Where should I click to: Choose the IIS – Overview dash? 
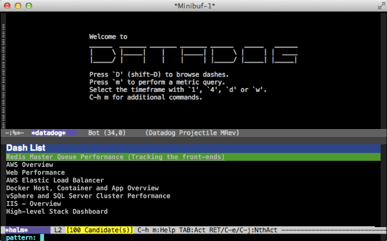point(33,204)
